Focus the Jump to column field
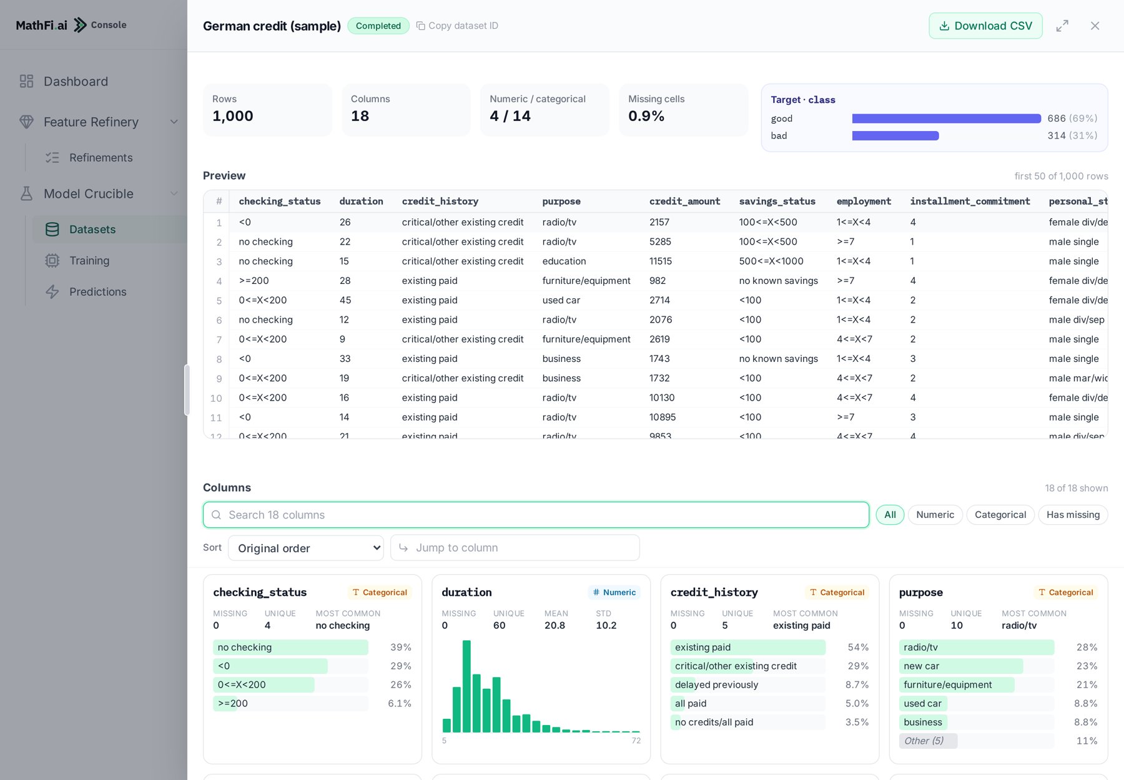Image resolution: width=1124 pixels, height=780 pixels. [515, 547]
